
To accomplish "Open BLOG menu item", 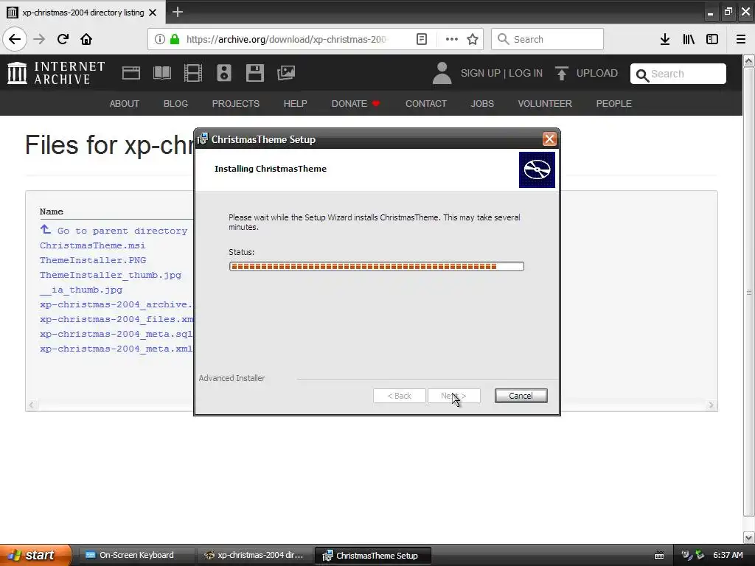I will 175,103.
